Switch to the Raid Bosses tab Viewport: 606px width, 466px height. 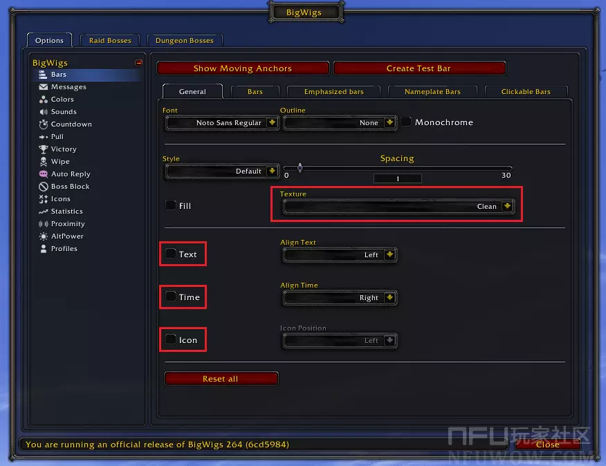110,41
